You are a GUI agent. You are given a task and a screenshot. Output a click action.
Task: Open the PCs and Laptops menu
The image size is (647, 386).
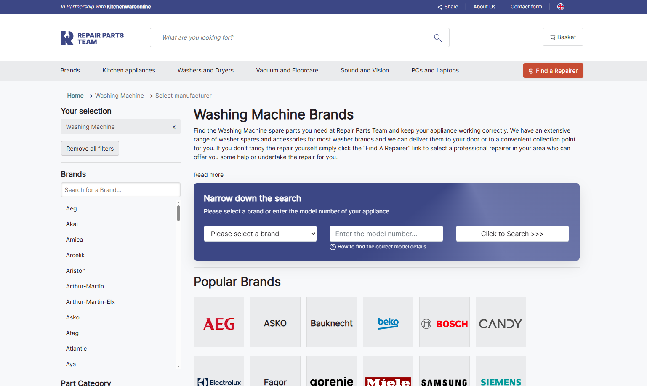435,70
